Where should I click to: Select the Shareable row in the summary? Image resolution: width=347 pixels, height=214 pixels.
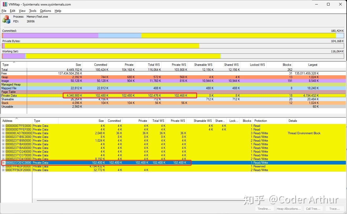pos(13,99)
